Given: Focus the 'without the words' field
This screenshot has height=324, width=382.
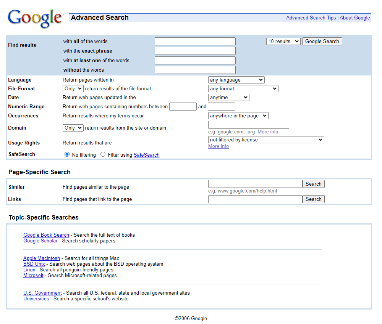Looking at the screenshot, I should click(x=195, y=70).
